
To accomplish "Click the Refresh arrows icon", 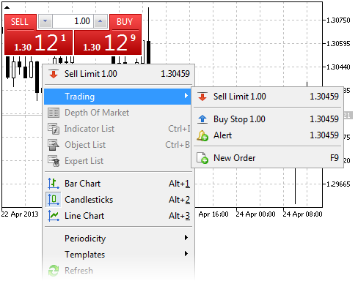I will point(54,271).
